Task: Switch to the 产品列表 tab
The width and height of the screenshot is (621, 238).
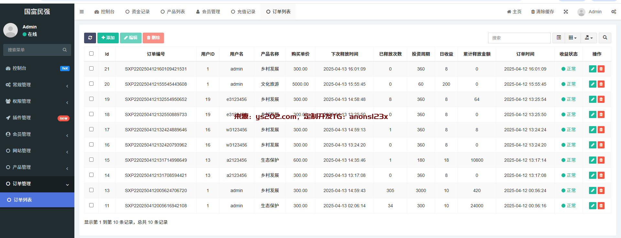Action: (x=173, y=12)
